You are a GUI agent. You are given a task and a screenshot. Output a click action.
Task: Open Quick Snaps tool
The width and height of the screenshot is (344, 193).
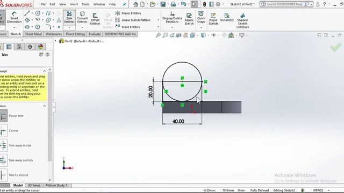[x=201, y=17]
